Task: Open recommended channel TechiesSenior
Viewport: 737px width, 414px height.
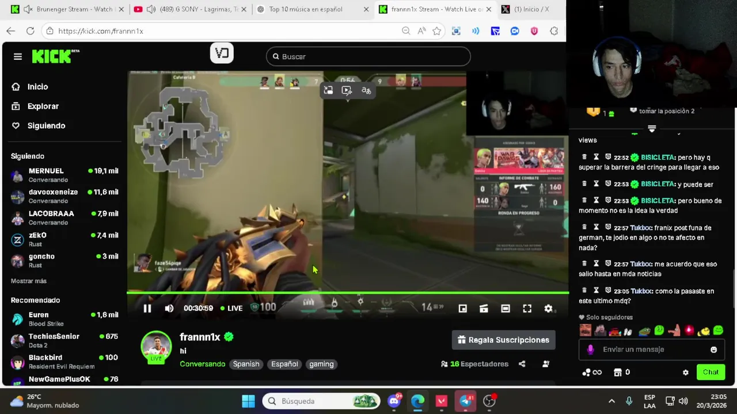Action: (64, 340)
